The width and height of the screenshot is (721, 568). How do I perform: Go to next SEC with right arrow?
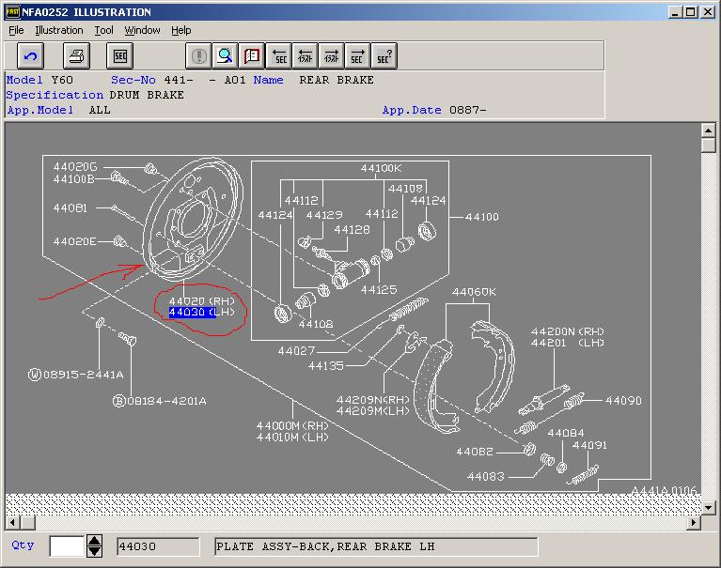(357, 56)
